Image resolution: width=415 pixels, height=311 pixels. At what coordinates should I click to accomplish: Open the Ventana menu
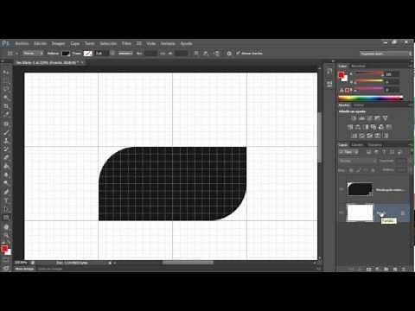coord(168,43)
